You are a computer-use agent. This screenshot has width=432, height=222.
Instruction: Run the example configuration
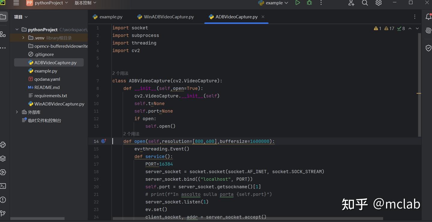297,3
